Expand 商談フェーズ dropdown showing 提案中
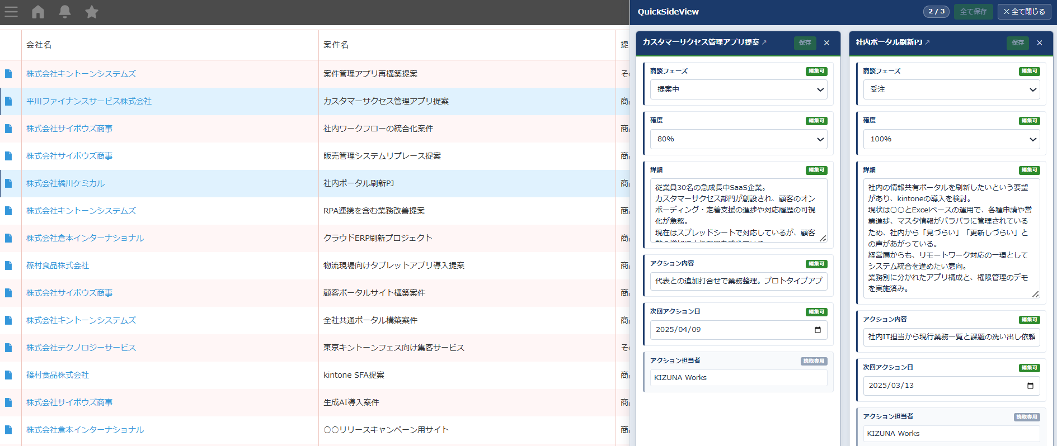Screen dimensions: 1057x446 [x=739, y=89]
